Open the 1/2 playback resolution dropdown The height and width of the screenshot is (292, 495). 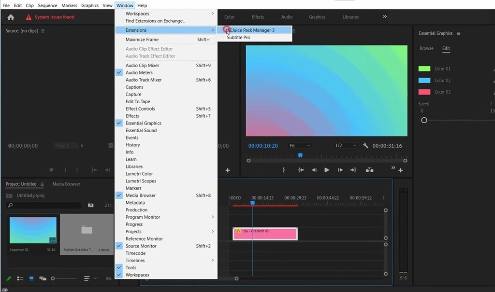pyautogui.click(x=345, y=146)
